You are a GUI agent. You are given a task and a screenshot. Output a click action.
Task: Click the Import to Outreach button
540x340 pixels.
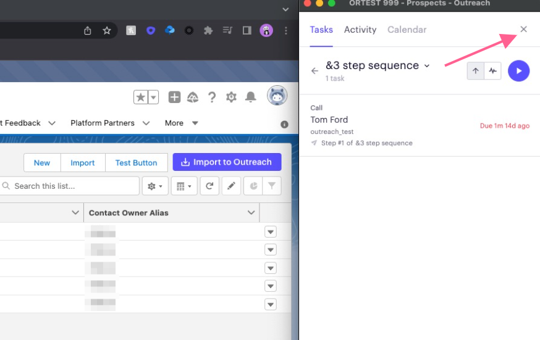(x=227, y=162)
